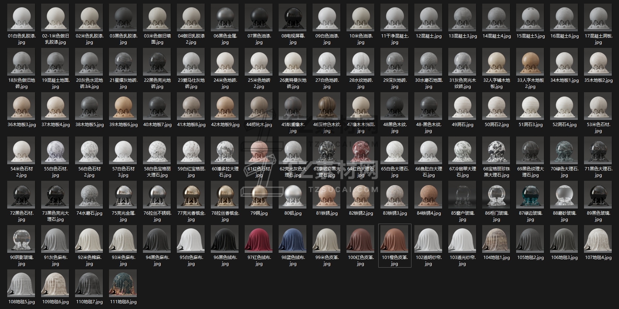This screenshot has width=619, height=309.
Task: Select the 35木地板2.jpg thumbnail
Action: pyautogui.click(x=598, y=62)
